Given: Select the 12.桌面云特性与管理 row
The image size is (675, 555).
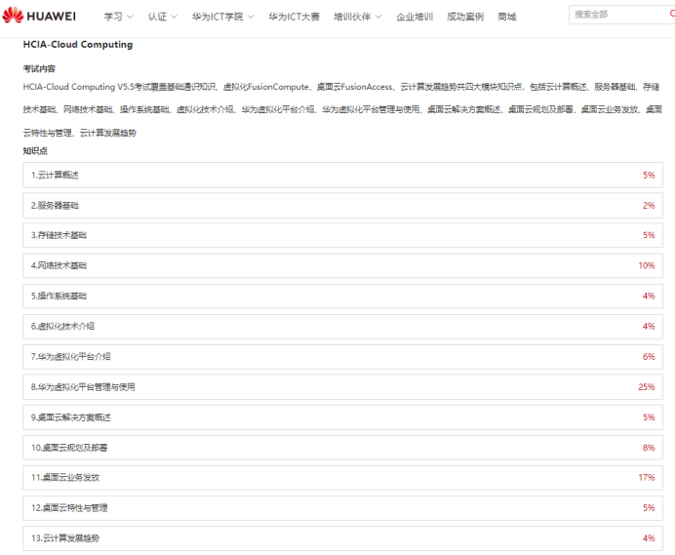Looking at the screenshot, I should coord(342,508).
